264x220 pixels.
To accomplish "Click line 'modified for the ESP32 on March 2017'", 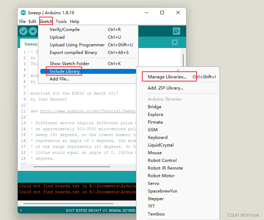I will pos(74,94).
